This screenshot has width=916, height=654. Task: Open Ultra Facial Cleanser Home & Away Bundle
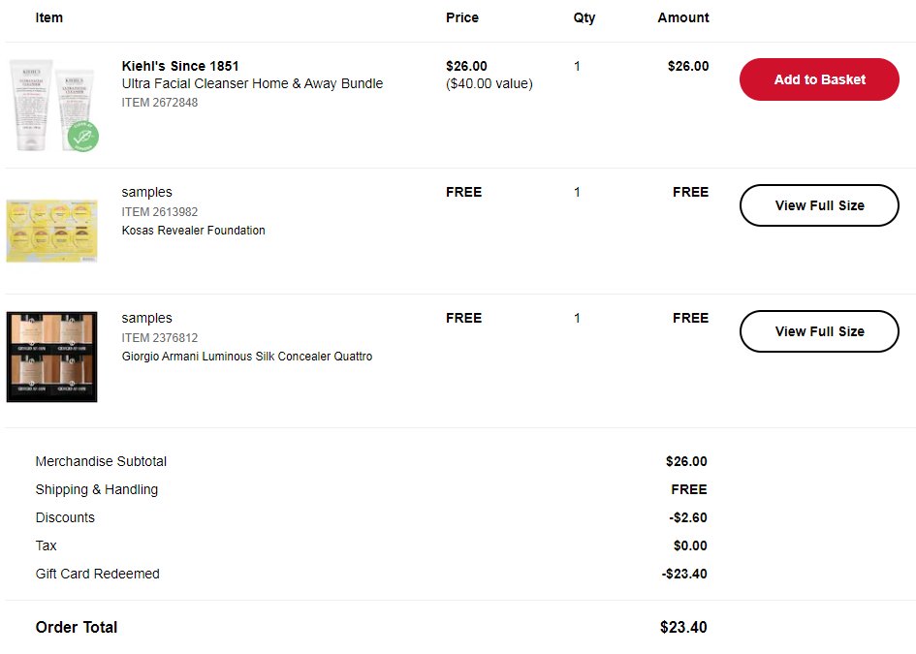point(252,83)
